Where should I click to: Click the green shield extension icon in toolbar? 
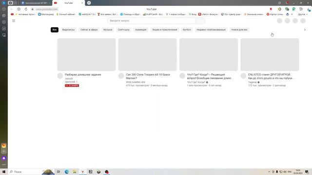[x=287, y=9]
